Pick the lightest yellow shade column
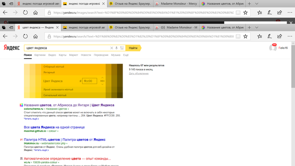The image size is (295, 166). (x=27, y=81)
